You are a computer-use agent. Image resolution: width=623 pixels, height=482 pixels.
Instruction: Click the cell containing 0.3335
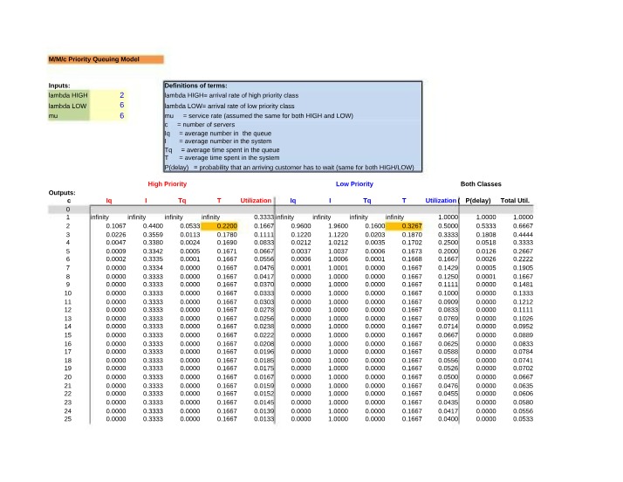coord(153,258)
